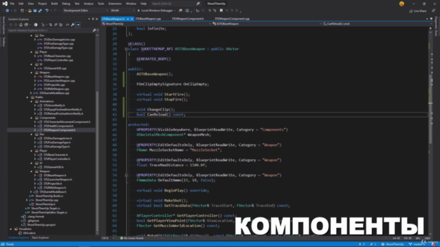Select ShootThemUp.uproject file
Image resolution: width=440 pixels, height=247 pixels.
[x=41, y=225]
